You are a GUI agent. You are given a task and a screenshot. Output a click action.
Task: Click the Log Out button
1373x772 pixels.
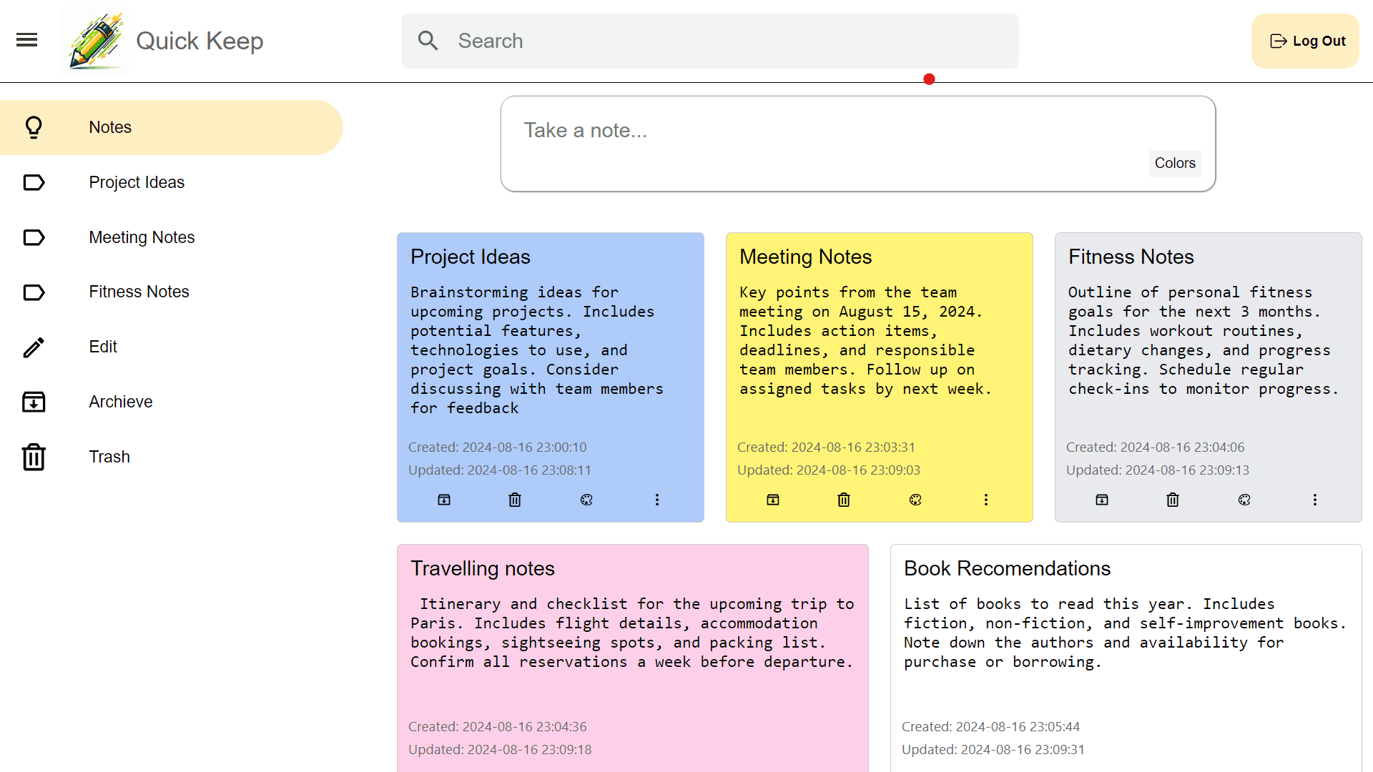(x=1305, y=41)
